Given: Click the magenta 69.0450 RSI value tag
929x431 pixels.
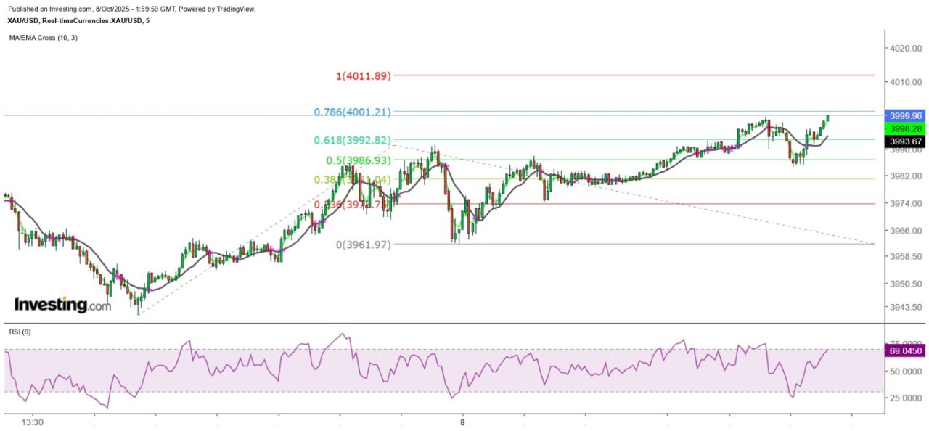Looking at the screenshot, I should click(x=904, y=350).
